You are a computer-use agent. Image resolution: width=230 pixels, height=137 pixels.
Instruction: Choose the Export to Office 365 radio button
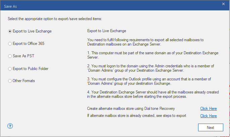(x=10, y=44)
